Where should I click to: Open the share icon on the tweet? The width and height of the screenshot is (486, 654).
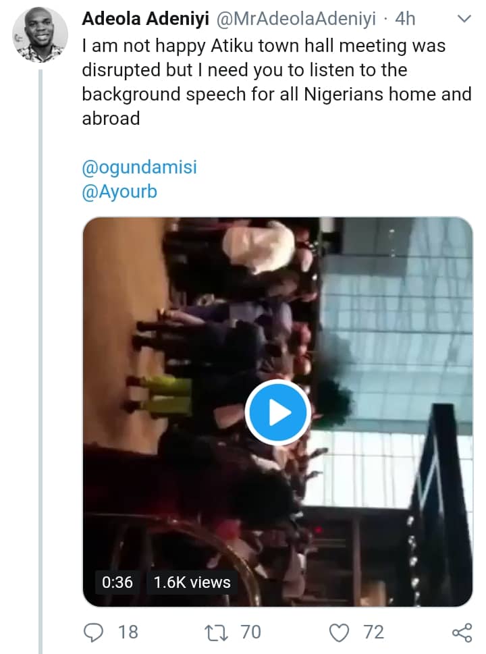pyautogui.click(x=461, y=632)
